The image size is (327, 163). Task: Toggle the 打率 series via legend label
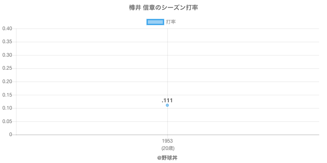pos(171,22)
